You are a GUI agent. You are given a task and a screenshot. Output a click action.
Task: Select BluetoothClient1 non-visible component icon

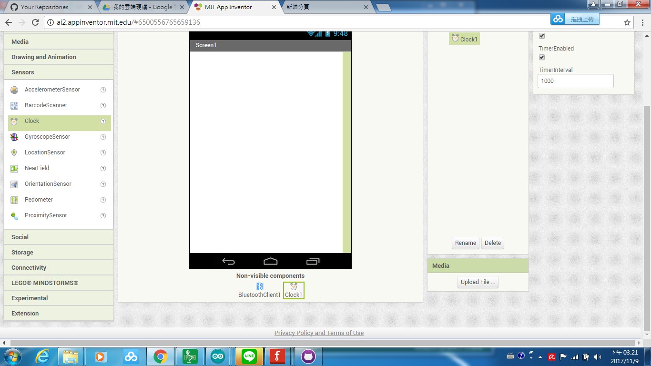point(260,286)
